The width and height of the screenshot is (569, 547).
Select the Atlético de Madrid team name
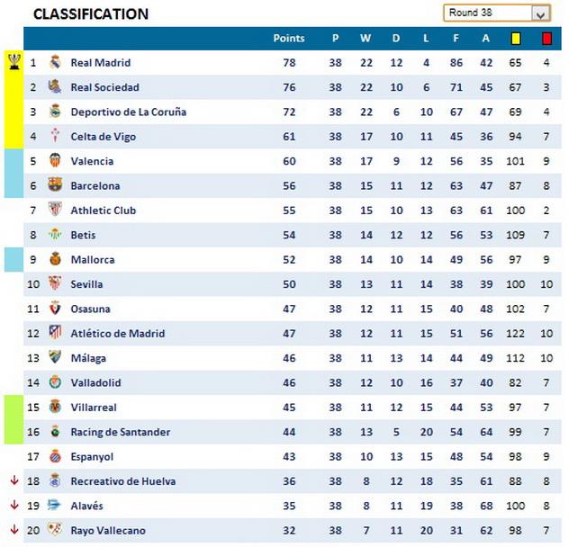117,334
